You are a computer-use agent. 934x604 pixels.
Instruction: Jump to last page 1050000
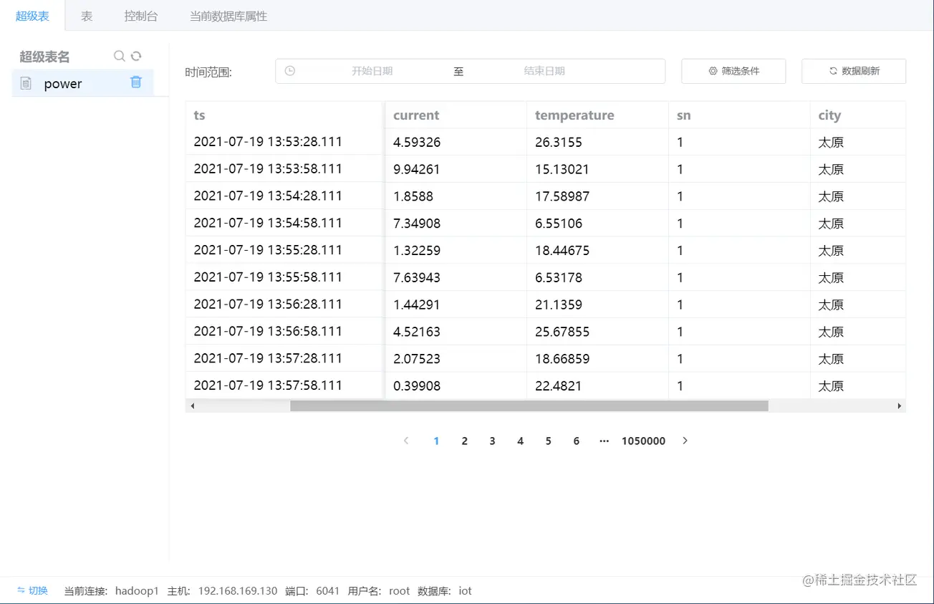pos(643,441)
